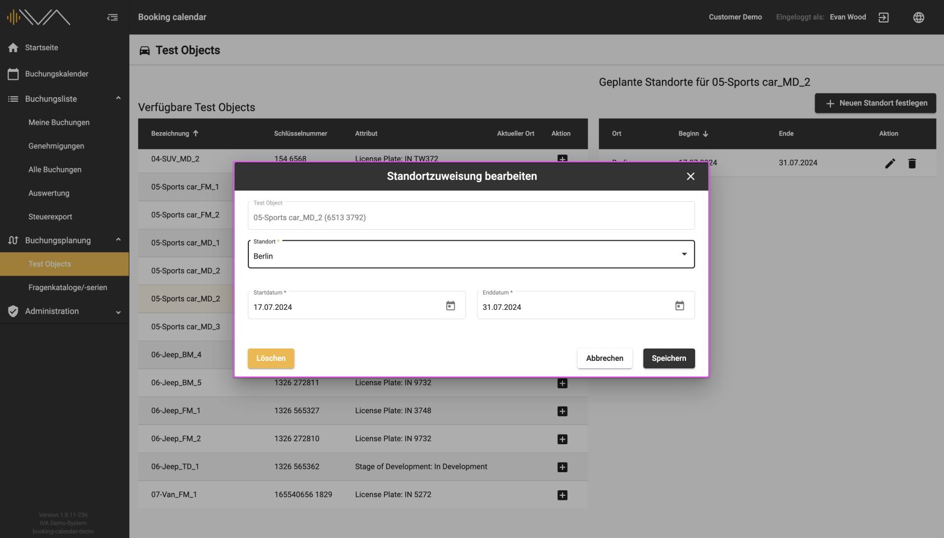
Task: Click the Attribut column header
Action: [366, 134]
